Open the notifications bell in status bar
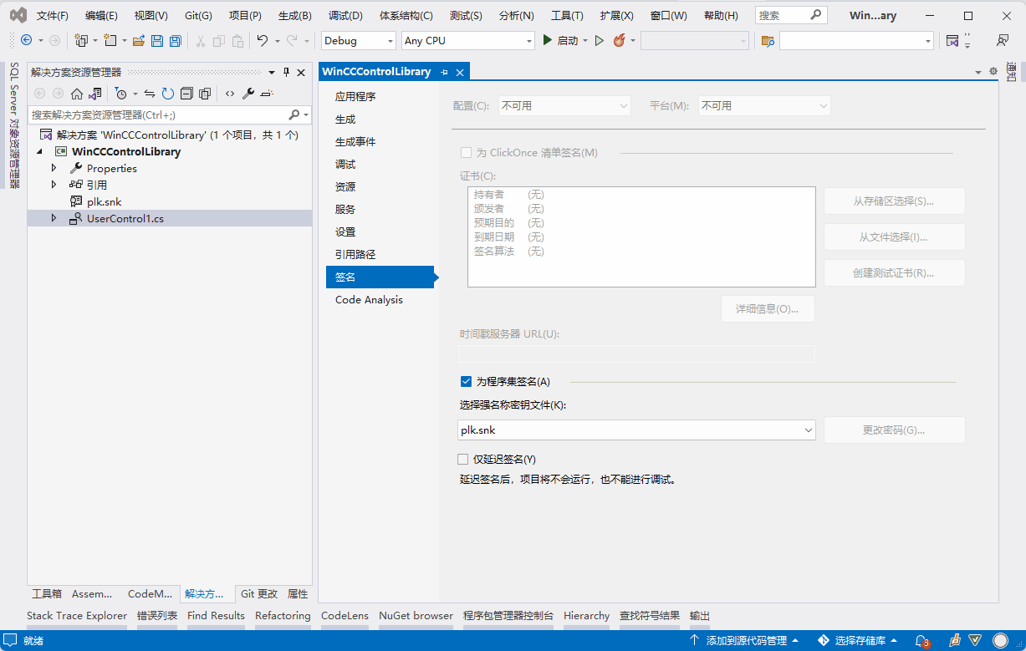Viewport: 1026px width, 651px height. pyautogui.click(x=922, y=640)
